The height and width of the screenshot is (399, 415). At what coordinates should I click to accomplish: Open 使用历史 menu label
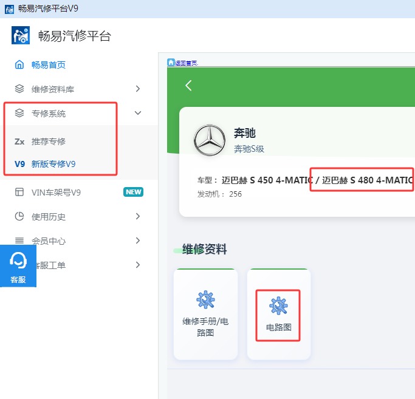tap(49, 217)
